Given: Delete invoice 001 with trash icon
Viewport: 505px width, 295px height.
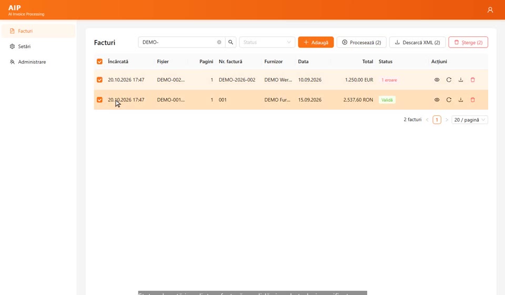Looking at the screenshot, I should click(472, 100).
